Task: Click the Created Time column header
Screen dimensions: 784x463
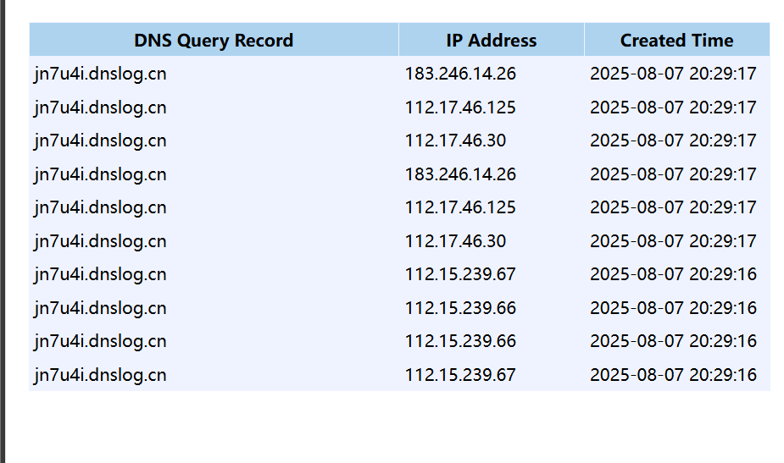Action: [x=676, y=40]
